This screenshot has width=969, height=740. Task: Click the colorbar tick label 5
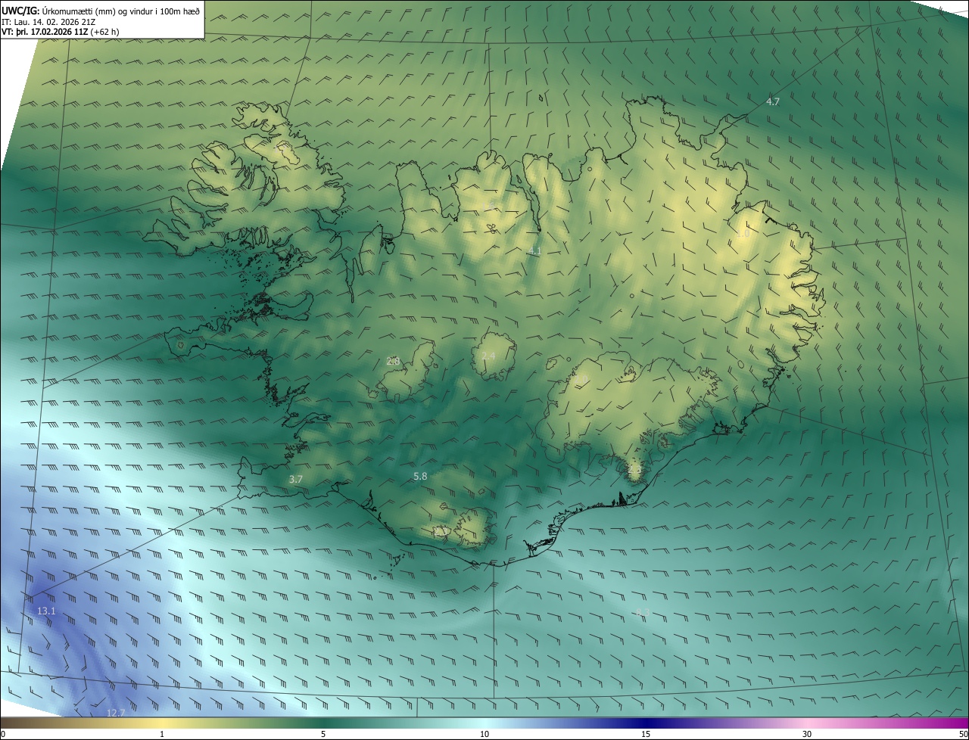(323, 734)
